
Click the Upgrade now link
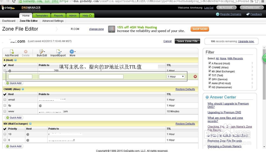tap(246, 41)
